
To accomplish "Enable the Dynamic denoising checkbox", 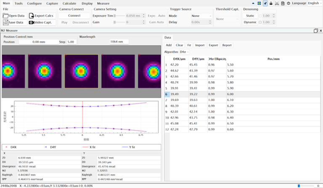I will 260,22.
